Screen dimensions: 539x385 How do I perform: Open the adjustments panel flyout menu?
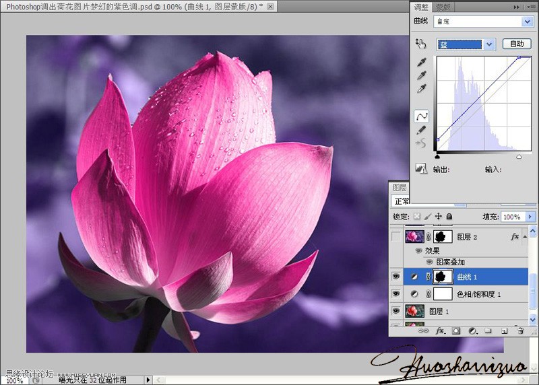click(531, 7)
